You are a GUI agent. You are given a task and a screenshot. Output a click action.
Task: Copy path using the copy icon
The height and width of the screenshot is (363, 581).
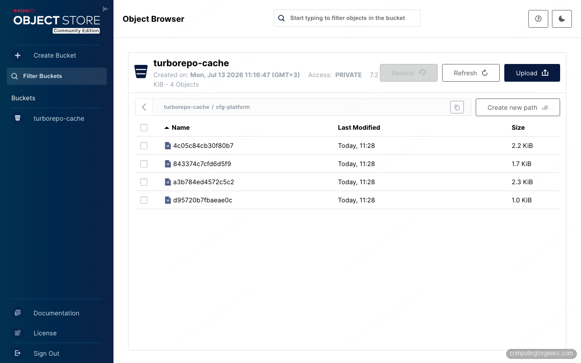(457, 108)
